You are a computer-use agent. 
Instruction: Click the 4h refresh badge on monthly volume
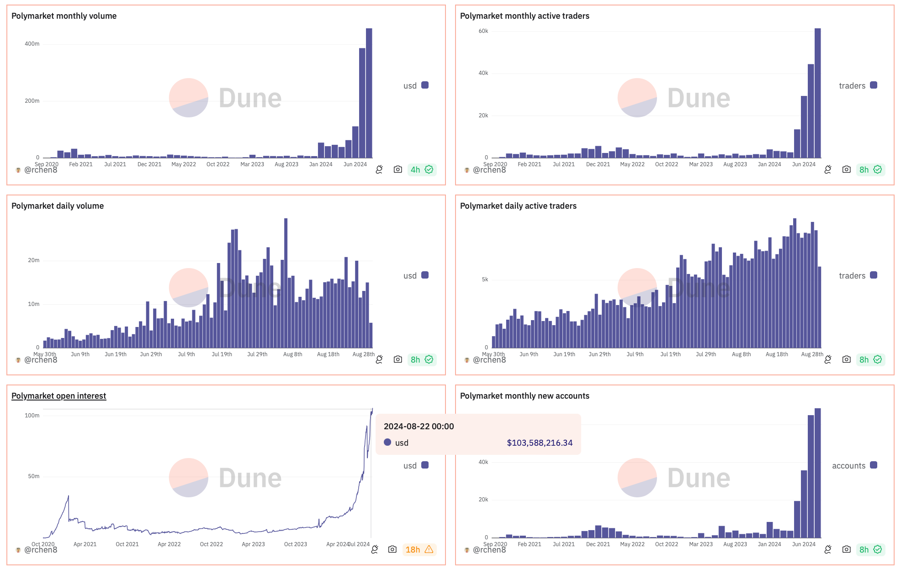point(421,169)
